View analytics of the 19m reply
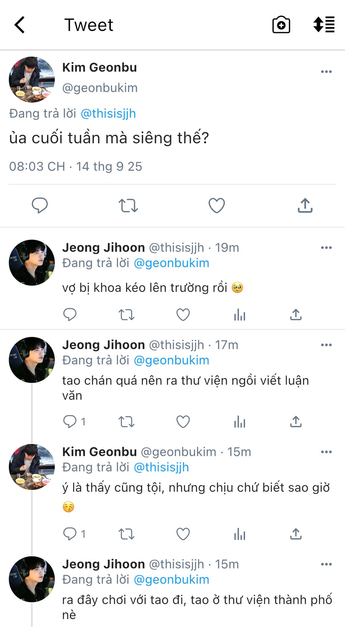 [x=239, y=314]
